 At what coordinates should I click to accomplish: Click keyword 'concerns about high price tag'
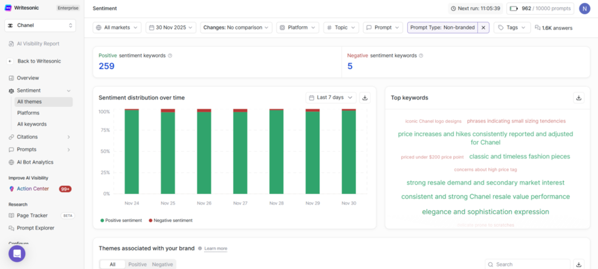[485, 170]
